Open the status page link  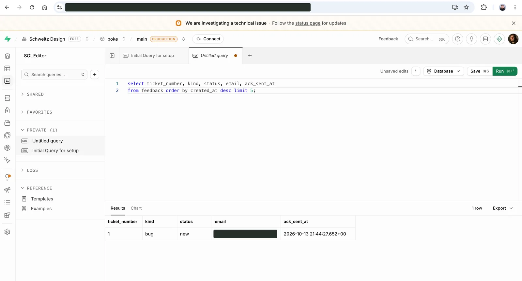pos(308,23)
